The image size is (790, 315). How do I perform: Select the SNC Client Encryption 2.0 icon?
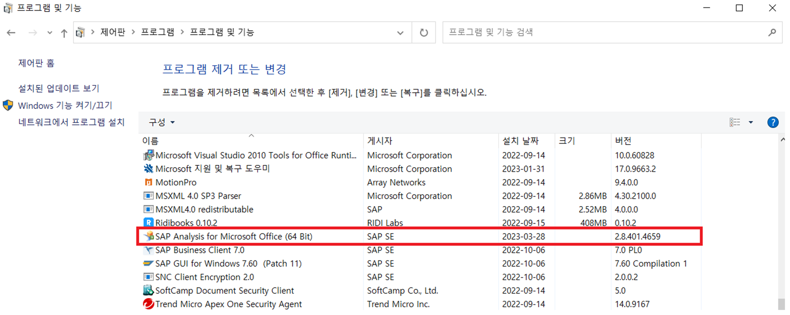(148, 277)
